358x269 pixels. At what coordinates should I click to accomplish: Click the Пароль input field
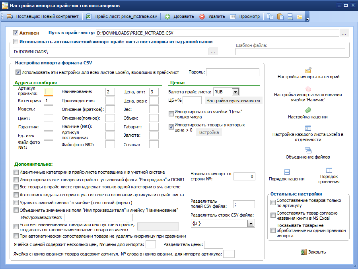click(233, 72)
